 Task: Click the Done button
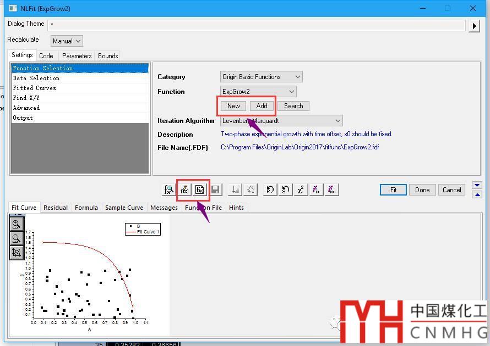(422, 190)
